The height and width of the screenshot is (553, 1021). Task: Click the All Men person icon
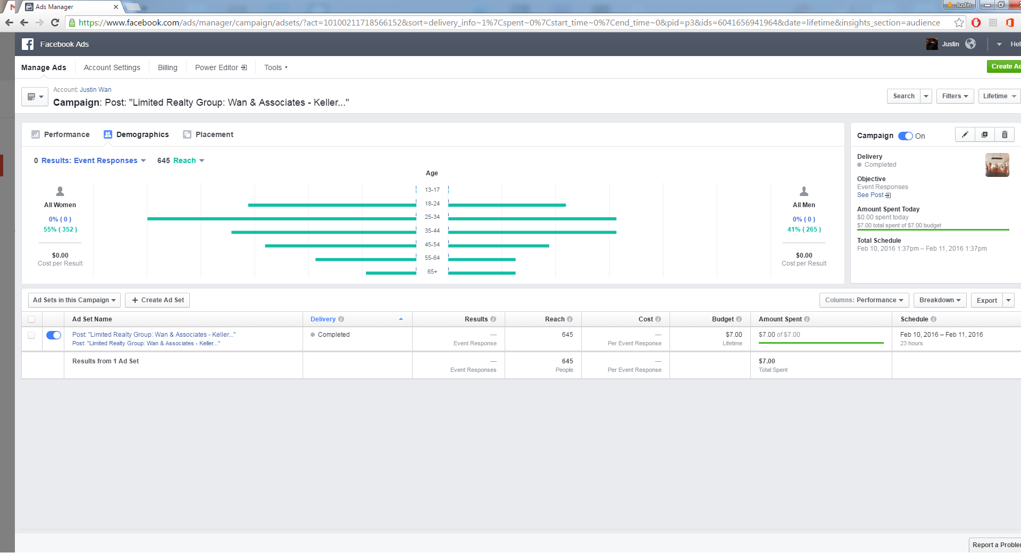804,191
